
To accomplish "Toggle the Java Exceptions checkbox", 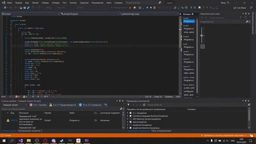I will pyautogui.click(x=130, y=122).
